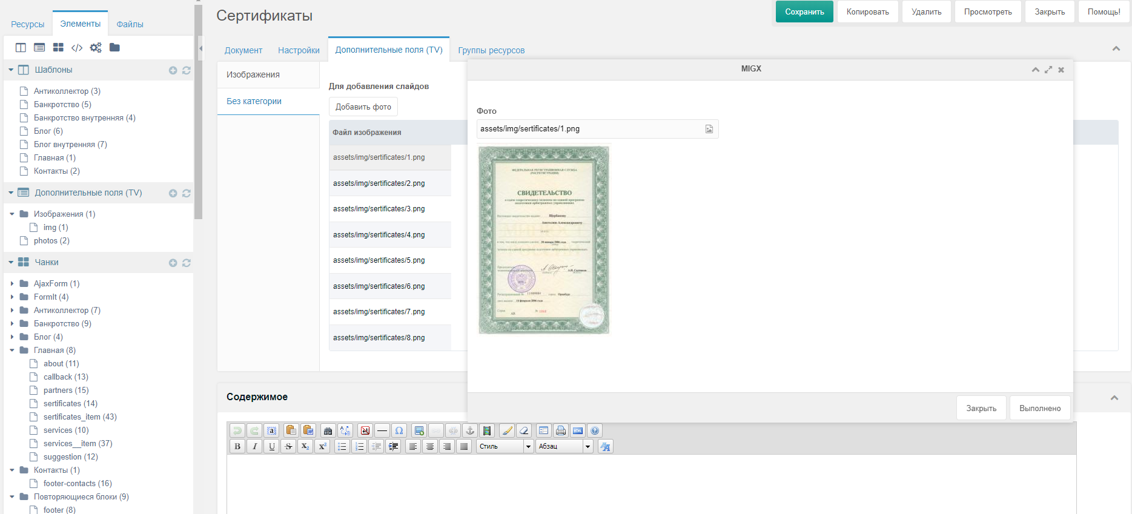This screenshot has height=514, width=1132.
Task: Collapse the Содержимое panel chevron
Action: (1114, 398)
